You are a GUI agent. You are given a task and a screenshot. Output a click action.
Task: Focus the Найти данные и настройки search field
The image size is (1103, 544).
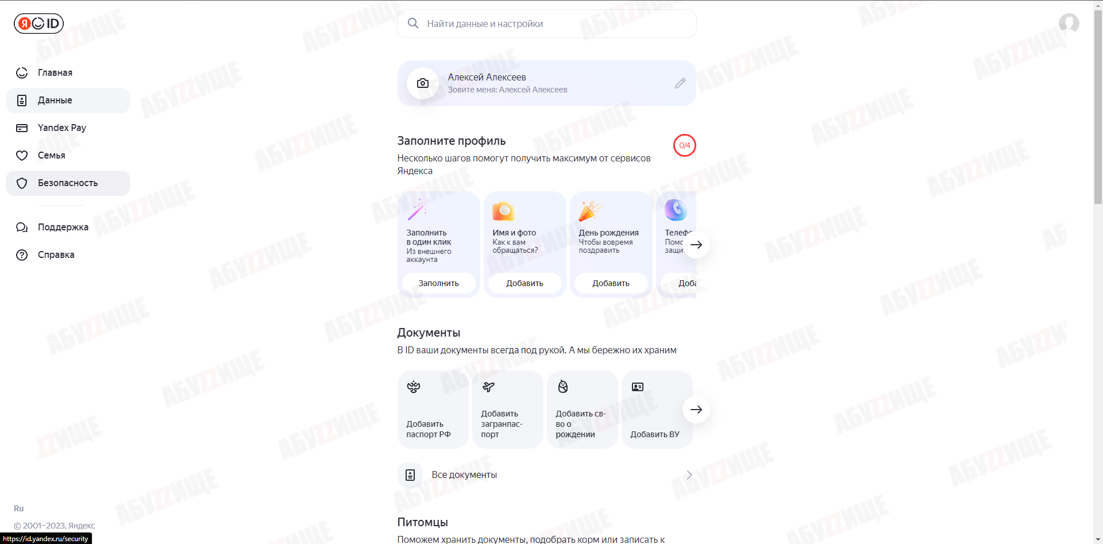point(546,24)
